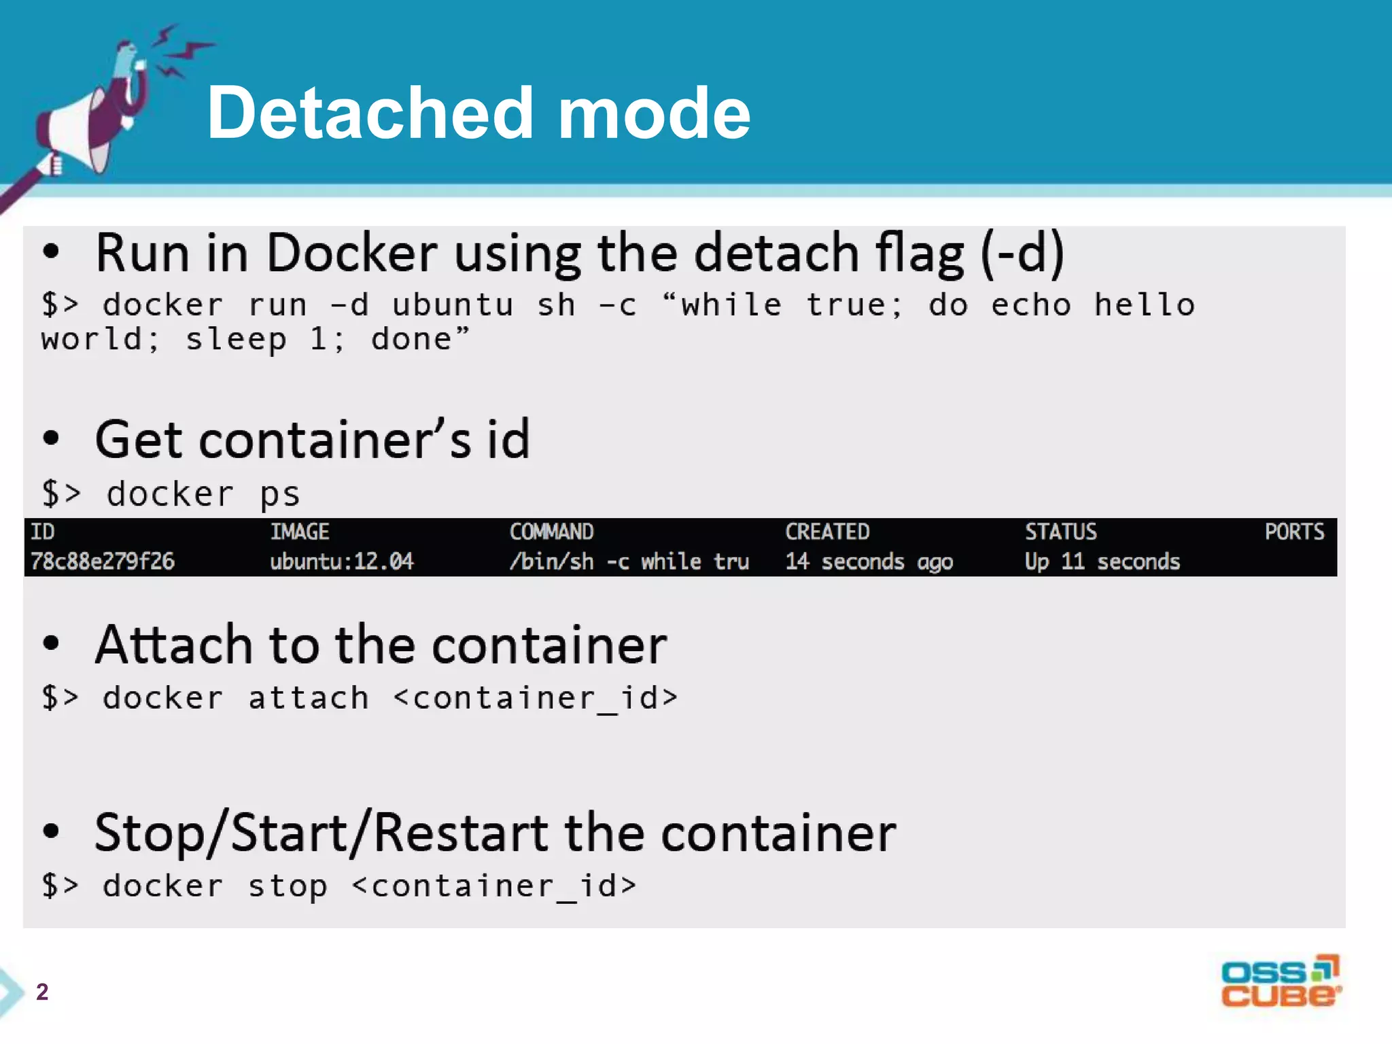The image size is (1392, 1044).
Task: Click the "docker stop <container_id>" command
Action: pos(369,886)
